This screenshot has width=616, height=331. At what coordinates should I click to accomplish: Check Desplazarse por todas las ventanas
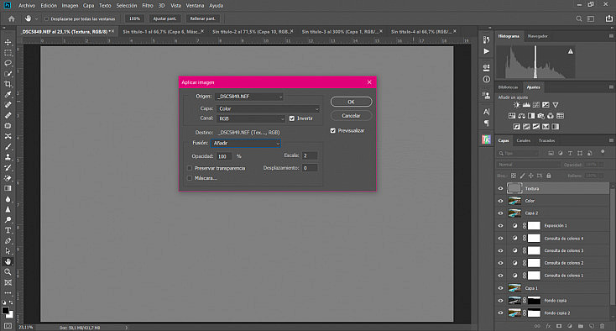46,18
